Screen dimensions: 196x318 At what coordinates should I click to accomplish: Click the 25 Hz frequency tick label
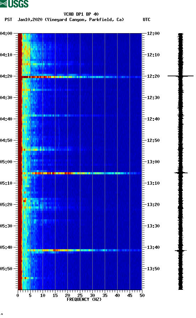(80, 296)
